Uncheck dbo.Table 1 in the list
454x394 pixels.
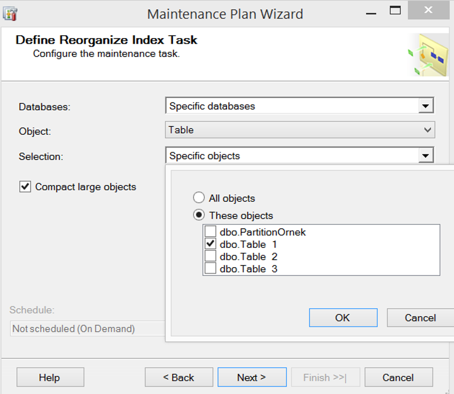coord(210,244)
